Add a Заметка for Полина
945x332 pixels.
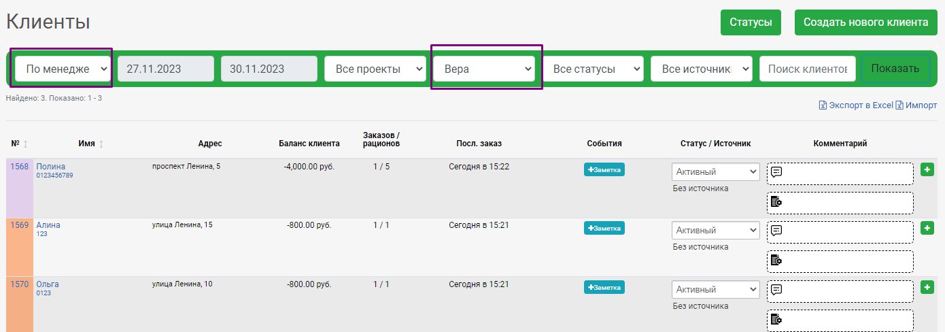[604, 170]
